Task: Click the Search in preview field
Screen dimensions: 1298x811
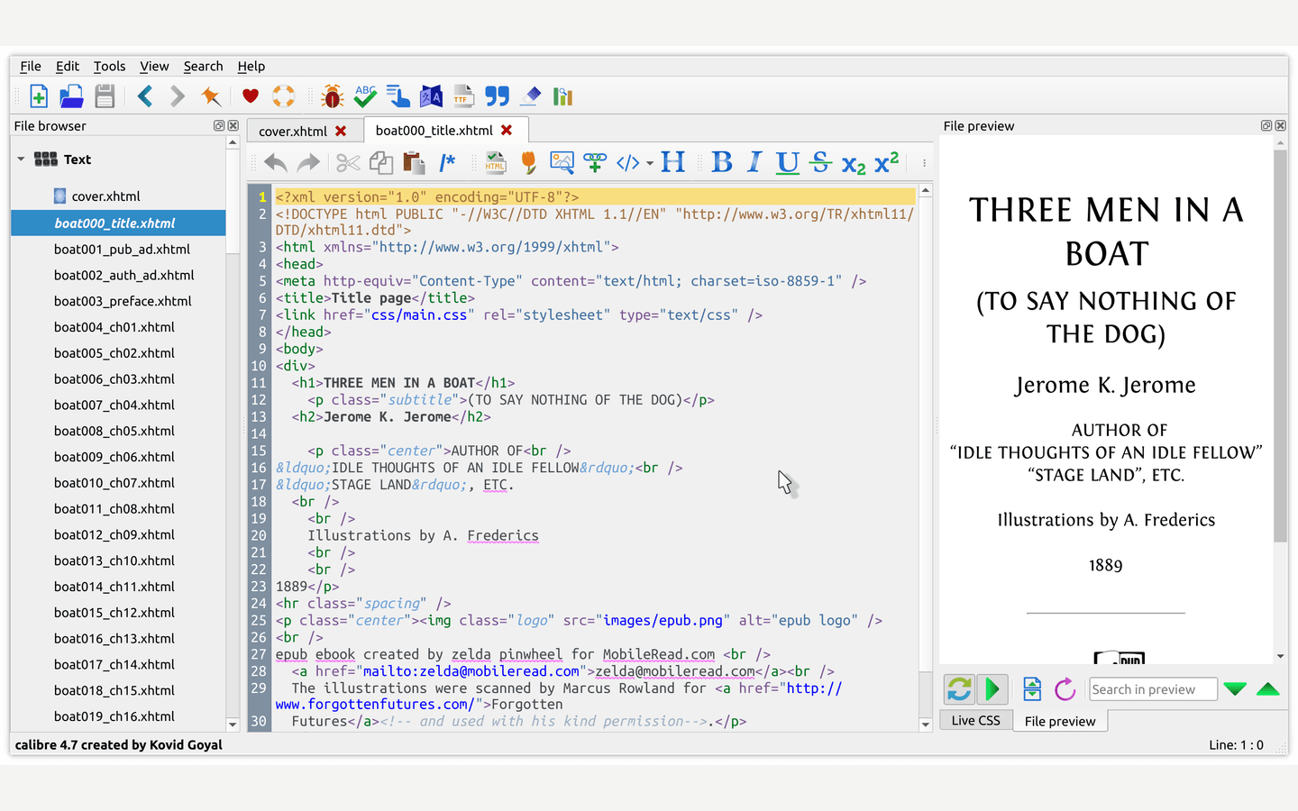Action: click(1153, 689)
